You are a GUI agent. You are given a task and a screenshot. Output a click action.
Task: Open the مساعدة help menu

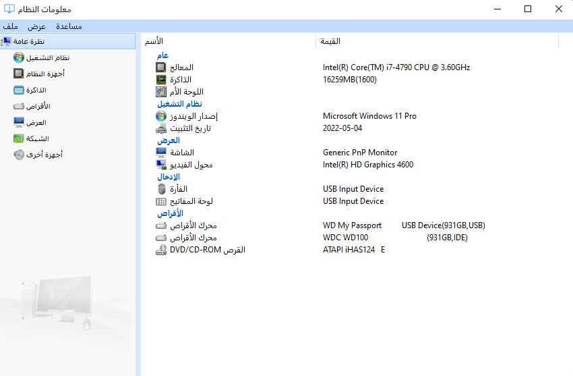(69, 26)
